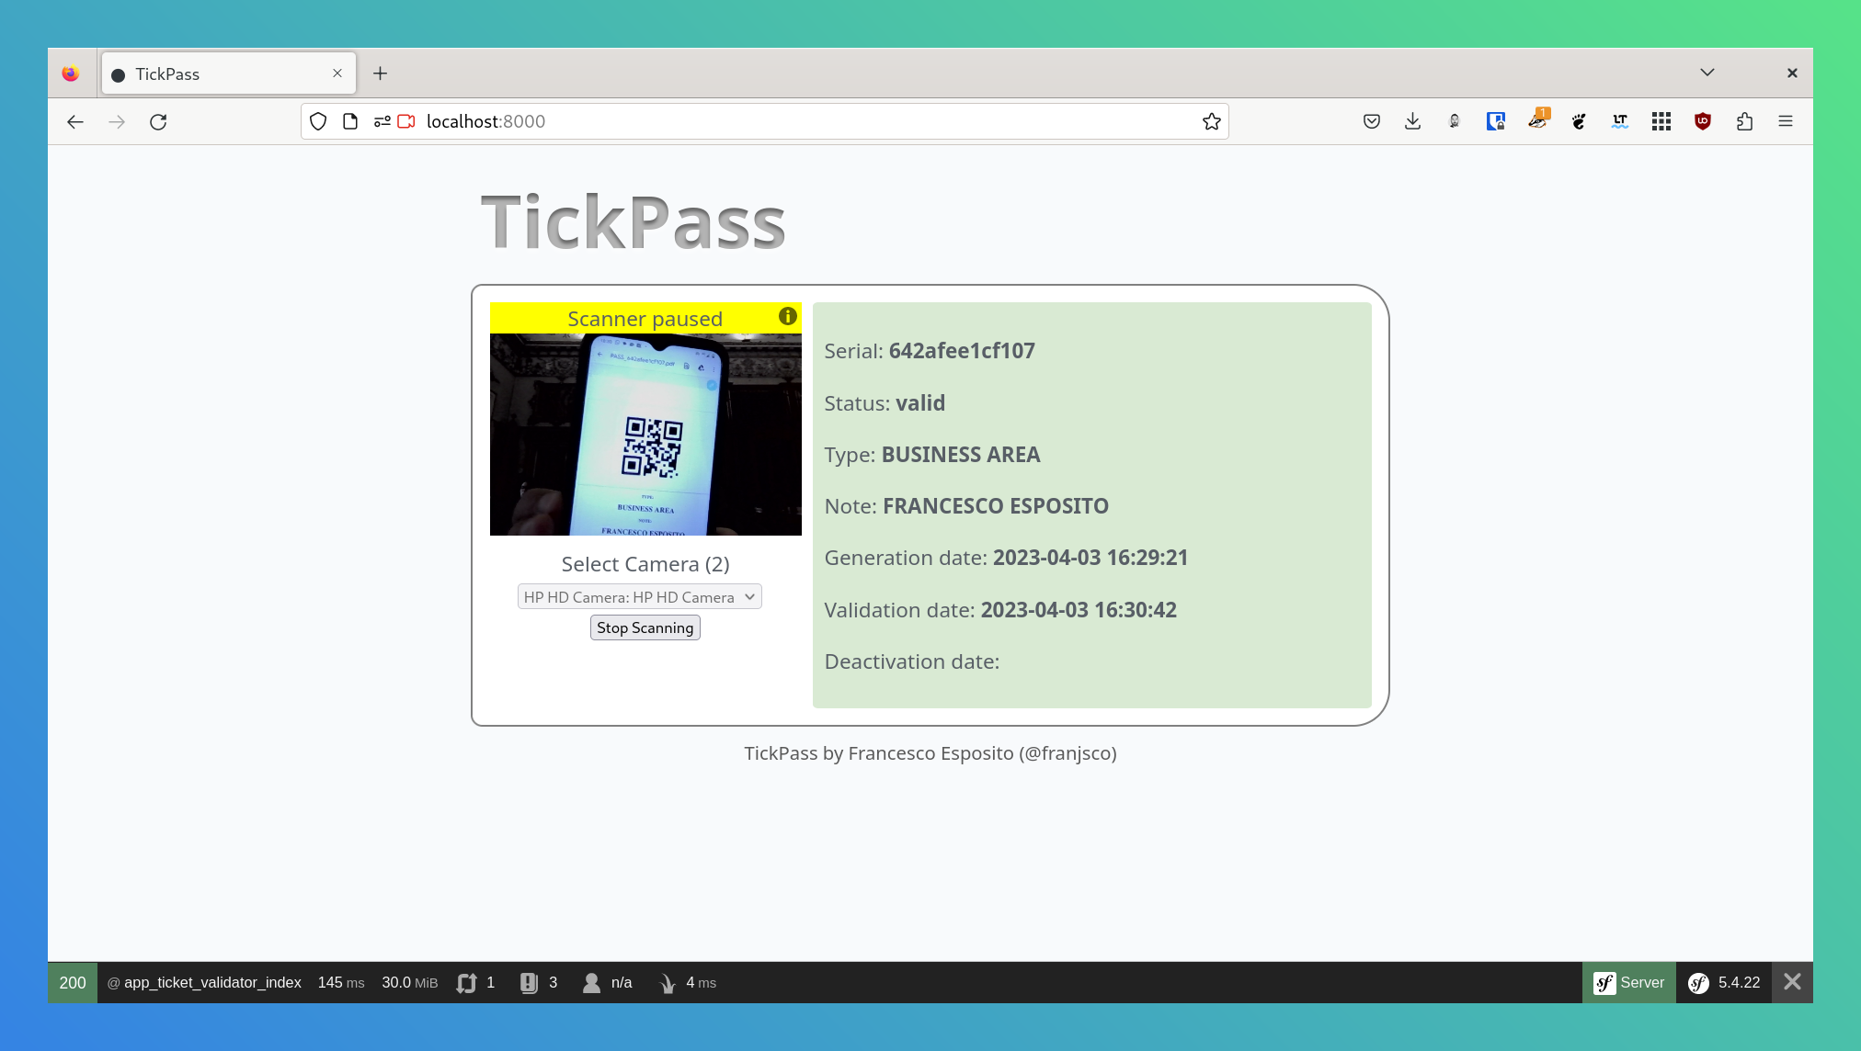Dismiss the Symfony debug toolbar

coord(1791,982)
